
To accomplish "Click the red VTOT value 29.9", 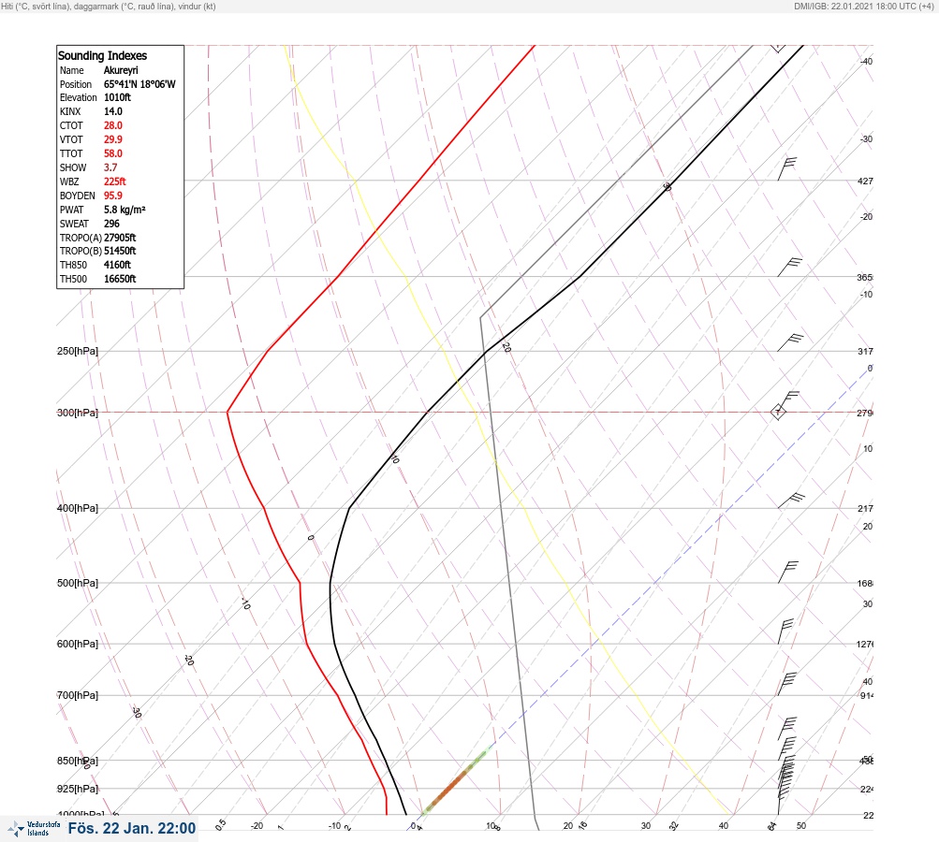I will click(113, 139).
